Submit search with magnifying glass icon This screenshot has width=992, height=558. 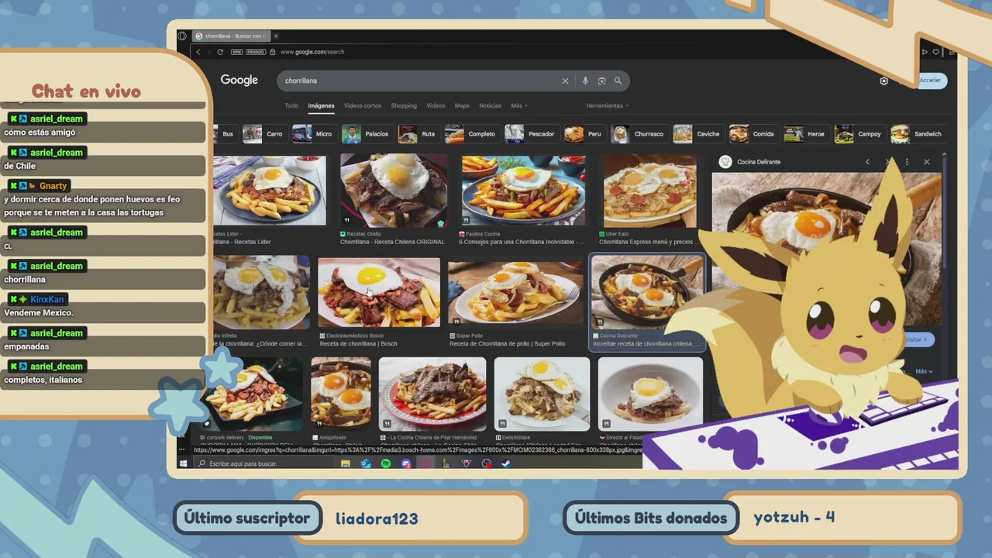tap(618, 81)
